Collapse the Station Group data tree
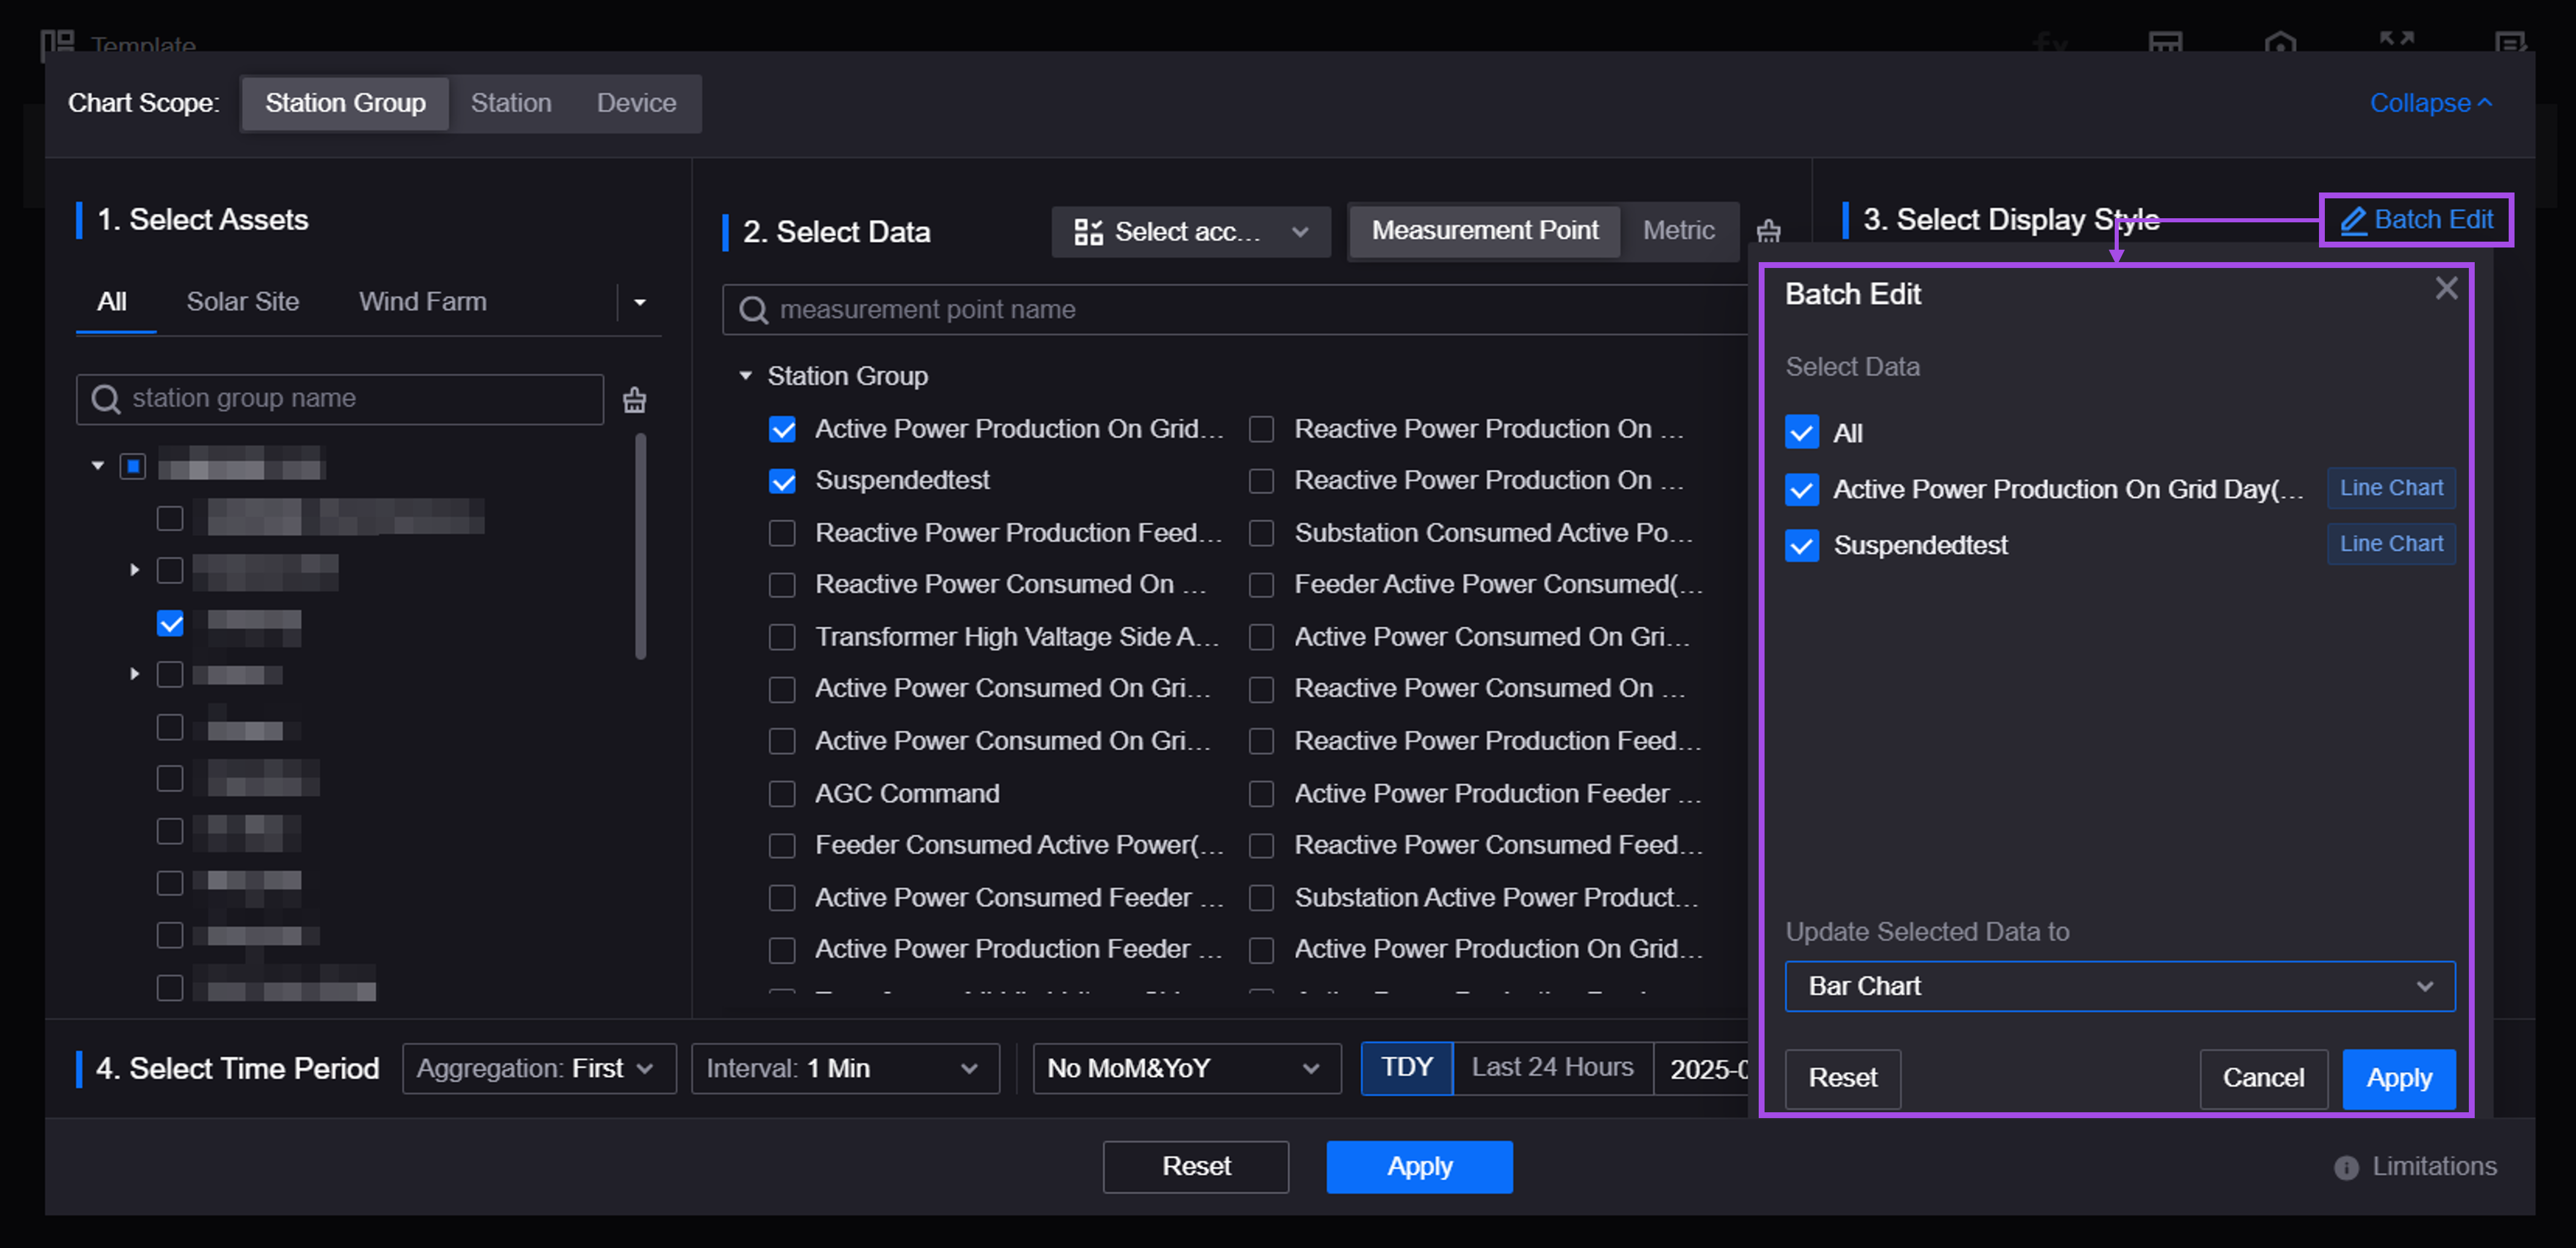This screenshot has height=1248, width=2576. pyautogui.click(x=745, y=376)
